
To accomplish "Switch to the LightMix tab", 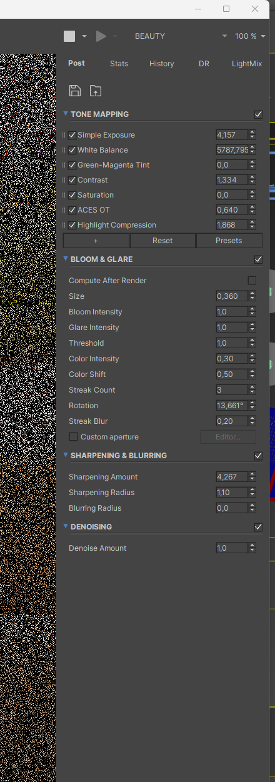I will tap(247, 64).
